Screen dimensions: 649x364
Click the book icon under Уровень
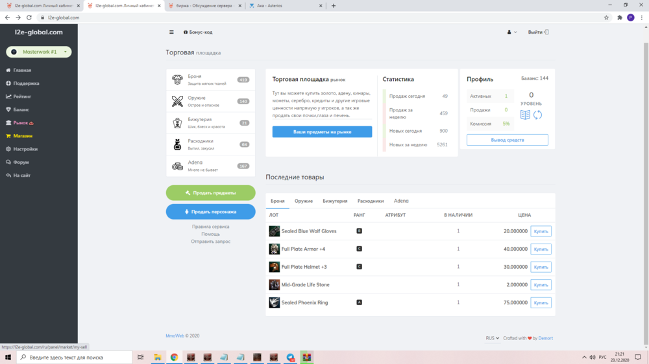(x=525, y=115)
